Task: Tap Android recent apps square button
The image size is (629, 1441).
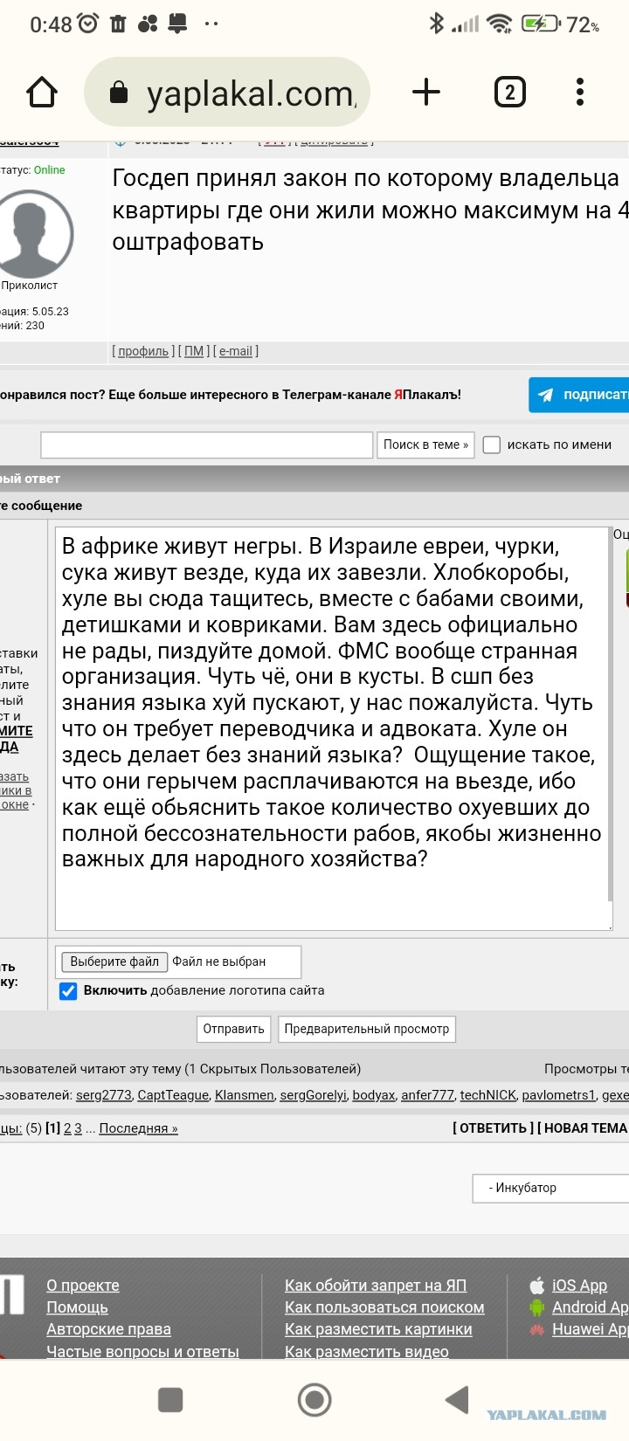Action: point(170,1400)
